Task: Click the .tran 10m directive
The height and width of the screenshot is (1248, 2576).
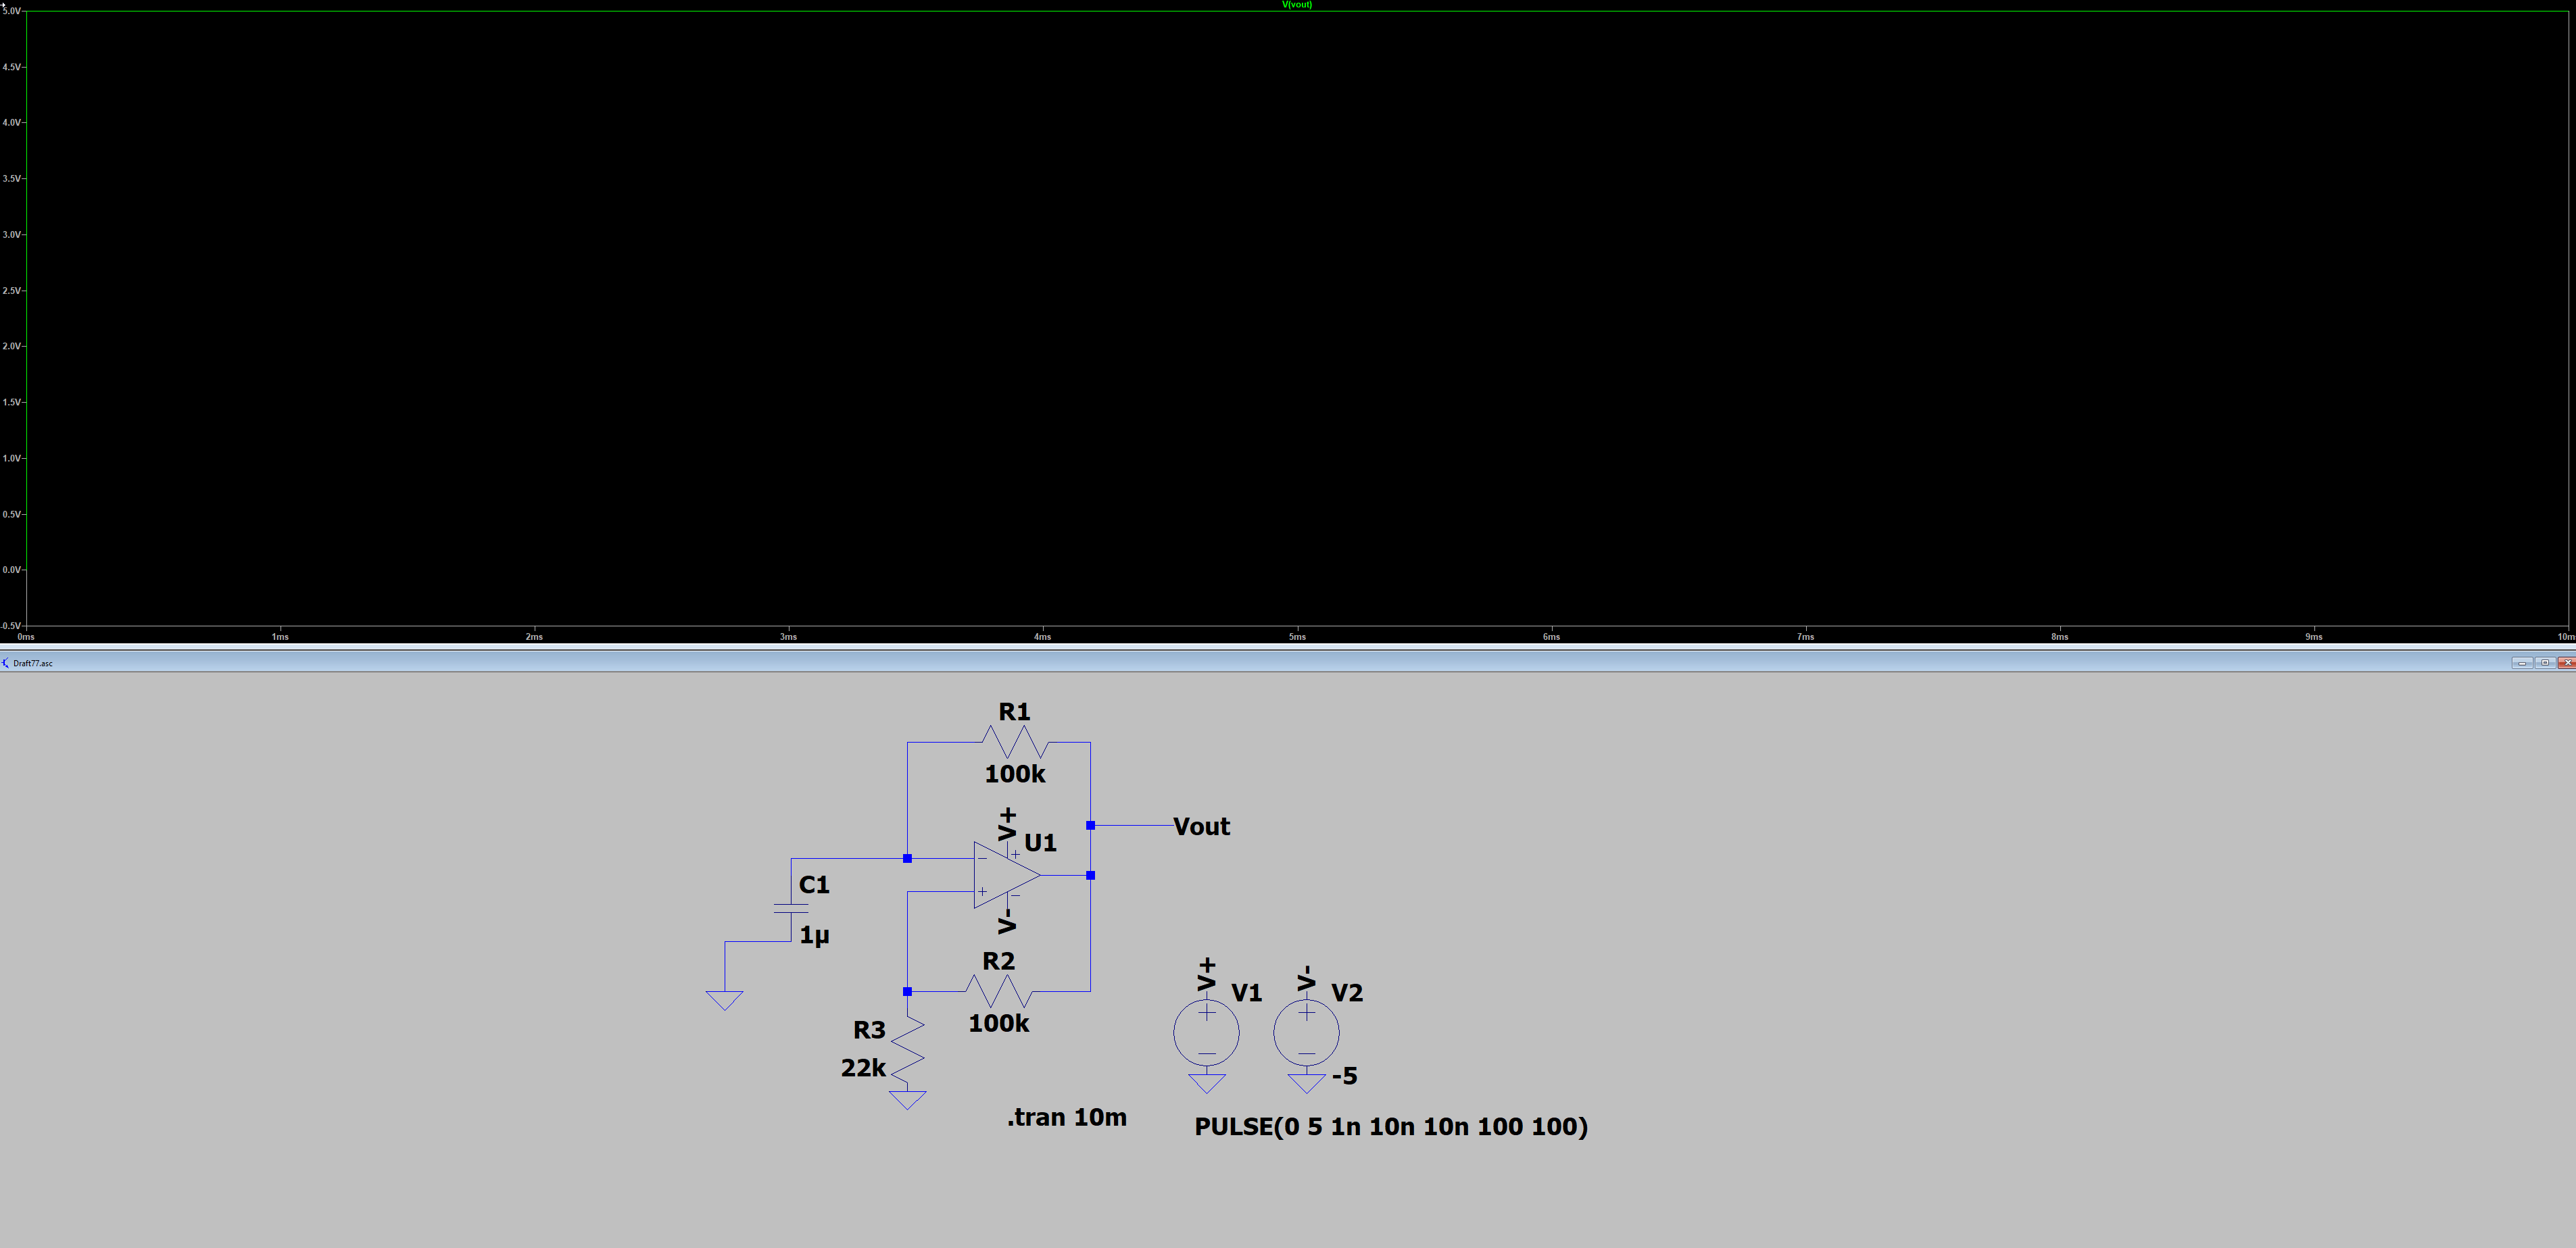Action: coord(1067,1117)
